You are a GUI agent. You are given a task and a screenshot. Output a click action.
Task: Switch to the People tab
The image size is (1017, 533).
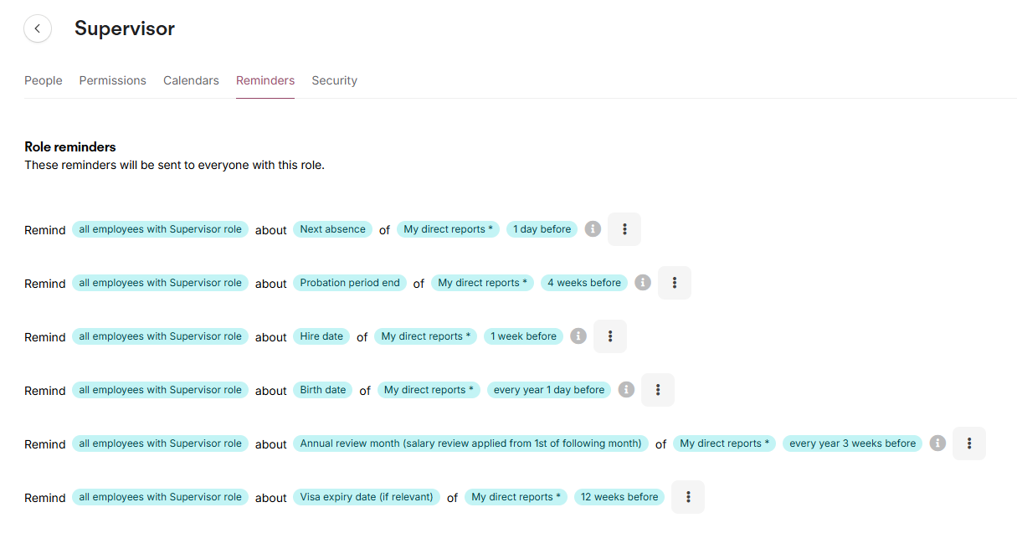click(x=44, y=81)
